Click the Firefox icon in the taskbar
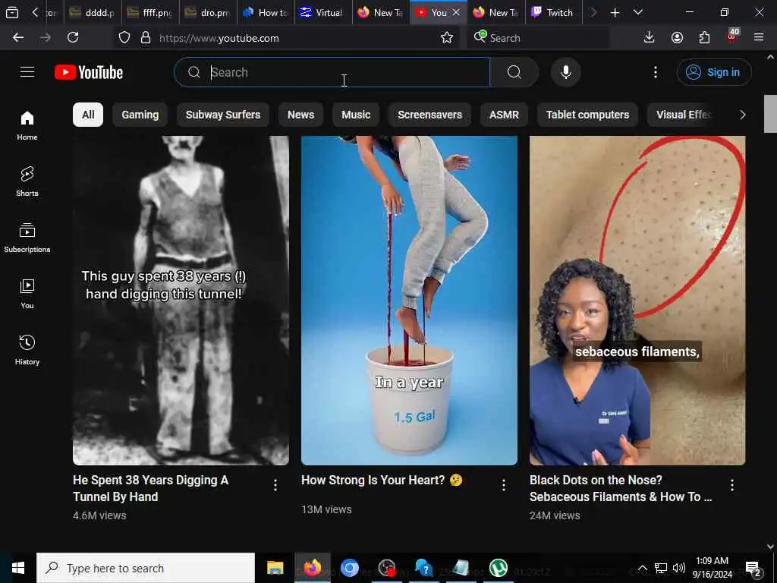 point(312,568)
